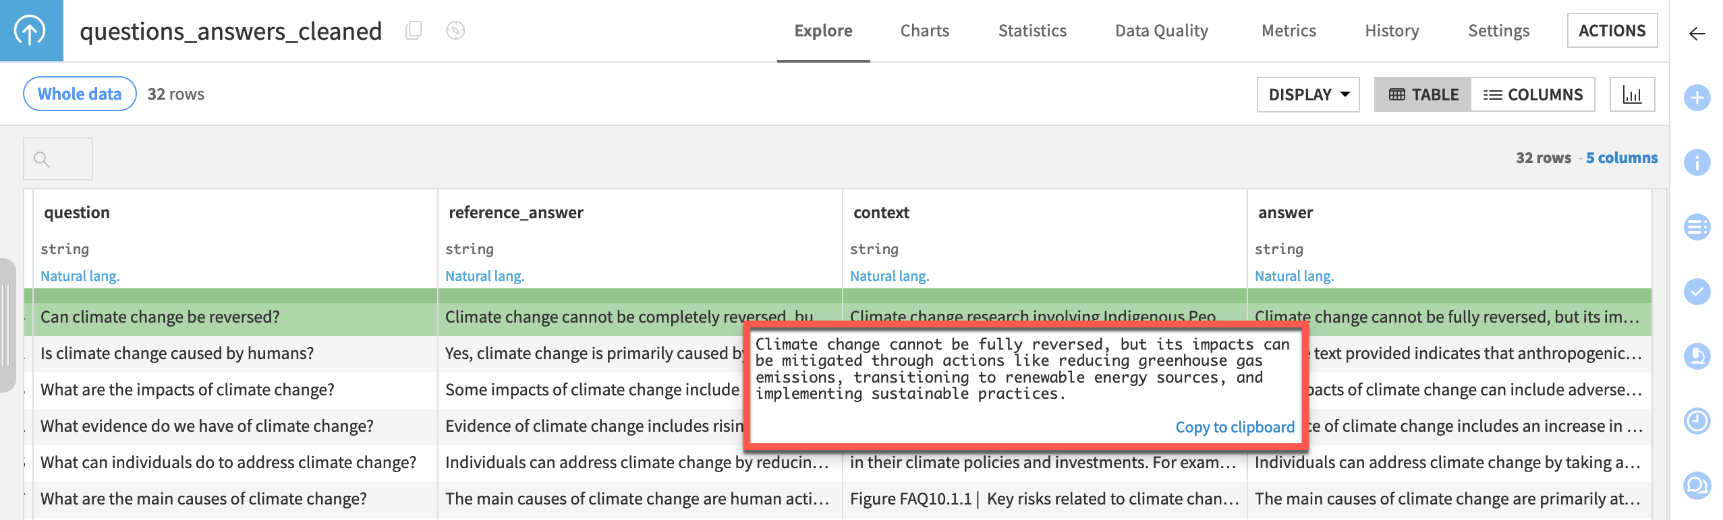Click the plus icon in right sidebar
This screenshot has height=520, width=1723.
(x=1697, y=98)
